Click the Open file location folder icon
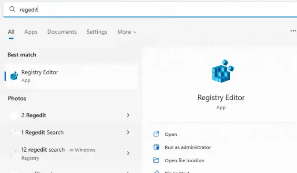 pos(156,160)
